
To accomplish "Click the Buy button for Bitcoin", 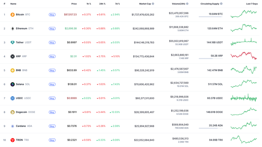I will coord(52,15).
